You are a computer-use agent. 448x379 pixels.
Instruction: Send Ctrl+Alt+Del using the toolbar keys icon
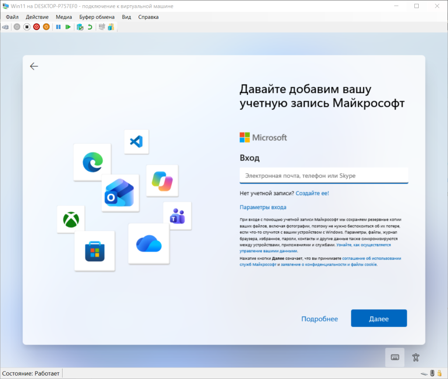(5, 27)
